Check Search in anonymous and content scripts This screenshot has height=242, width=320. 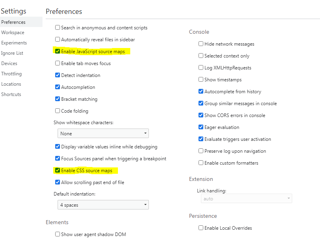tap(58, 28)
